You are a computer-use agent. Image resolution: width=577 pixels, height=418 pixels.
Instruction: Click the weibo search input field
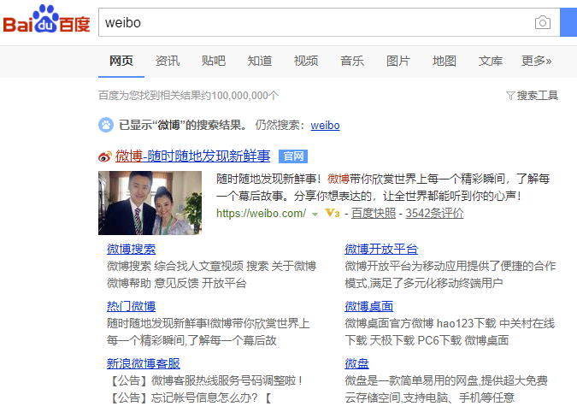tap(316, 22)
